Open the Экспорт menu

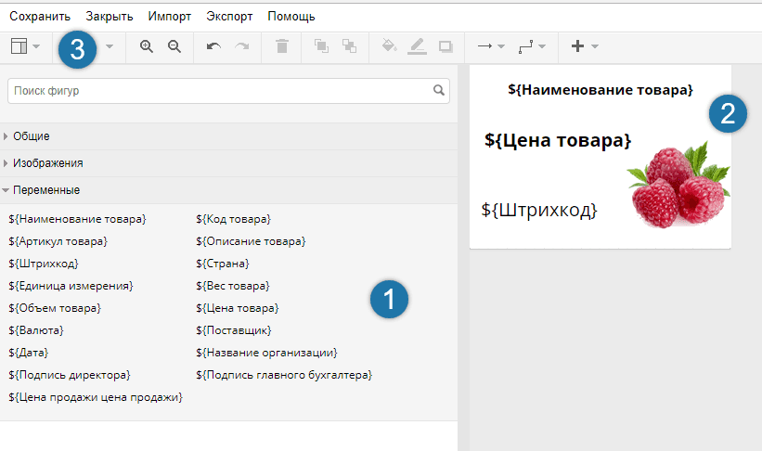(x=229, y=17)
